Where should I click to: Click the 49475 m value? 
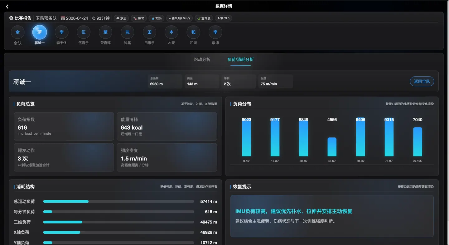[x=209, y=222]
